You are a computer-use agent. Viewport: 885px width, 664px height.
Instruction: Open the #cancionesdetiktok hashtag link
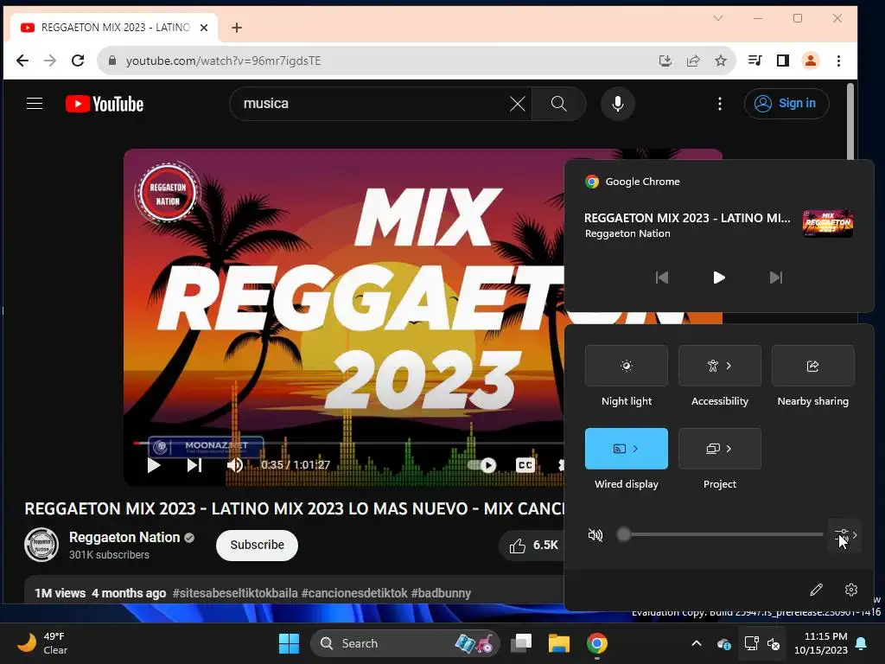(x=354, y=593)
